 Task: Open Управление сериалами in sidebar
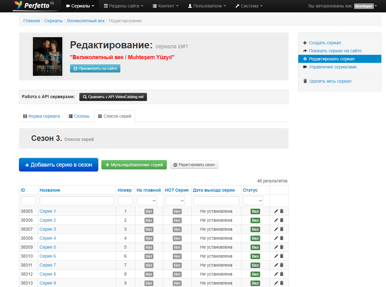(x=332, y=67)
